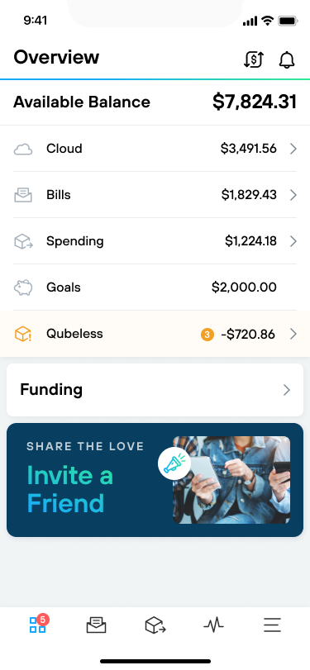
Task: Switch to the Spending cube tab
Action: click(x=155, y=625)
